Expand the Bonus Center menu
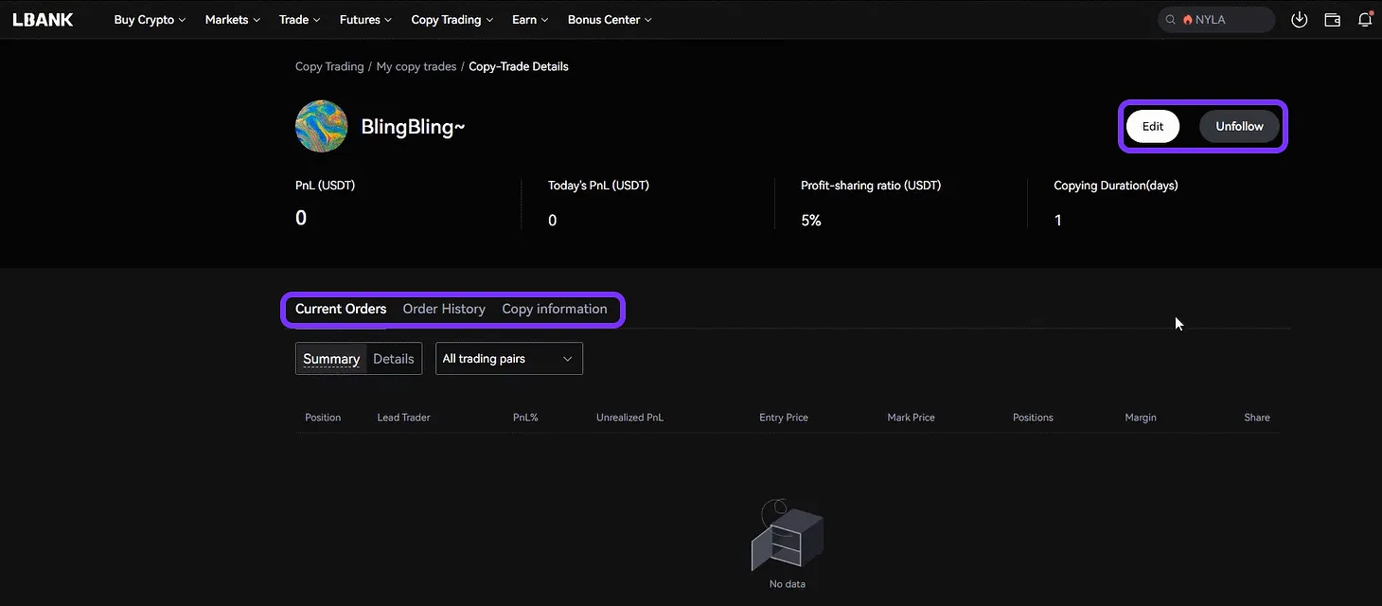Screen dimensions: 1382x606 610,19
